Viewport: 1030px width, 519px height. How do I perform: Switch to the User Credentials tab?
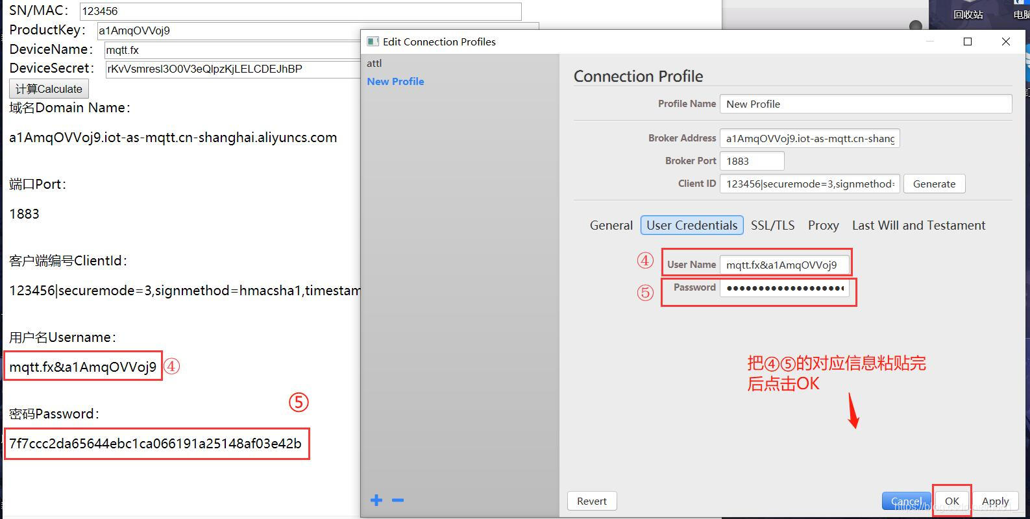click(692, 225)
